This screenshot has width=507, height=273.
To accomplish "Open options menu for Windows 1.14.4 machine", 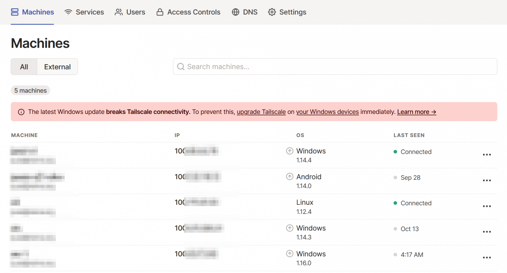I will click(x=487, y=155).
